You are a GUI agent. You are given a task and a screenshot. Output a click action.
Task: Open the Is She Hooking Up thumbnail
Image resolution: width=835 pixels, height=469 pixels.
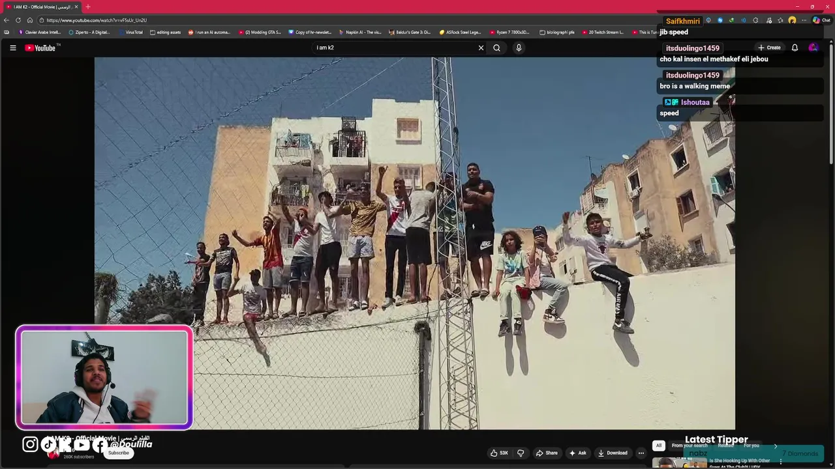coord(679,463)
